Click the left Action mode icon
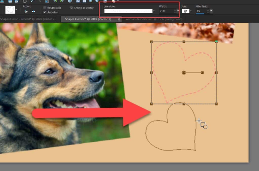259x171 pixels. 26,11
